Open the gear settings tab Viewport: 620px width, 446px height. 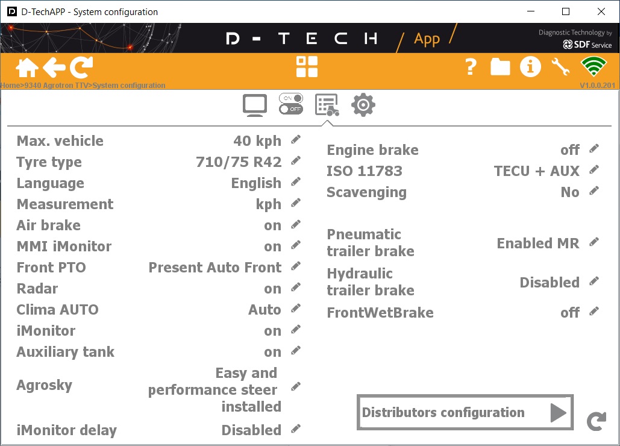coord(363,105)
